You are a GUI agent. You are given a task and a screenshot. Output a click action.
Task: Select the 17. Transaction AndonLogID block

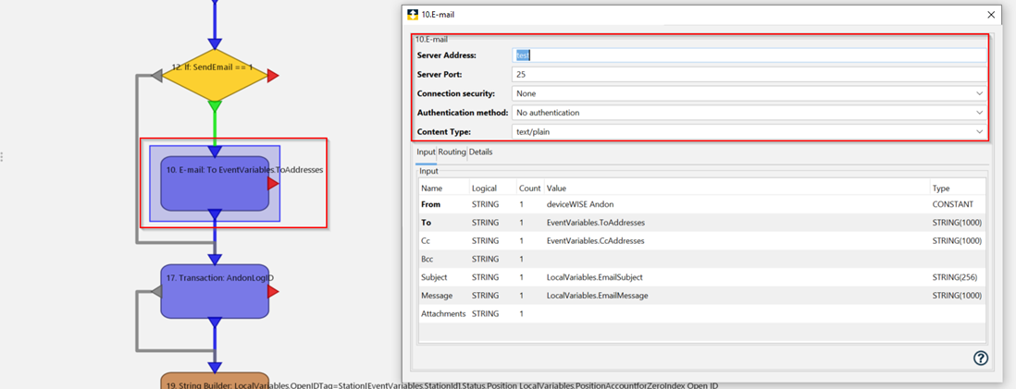click(x=215, y=291)
